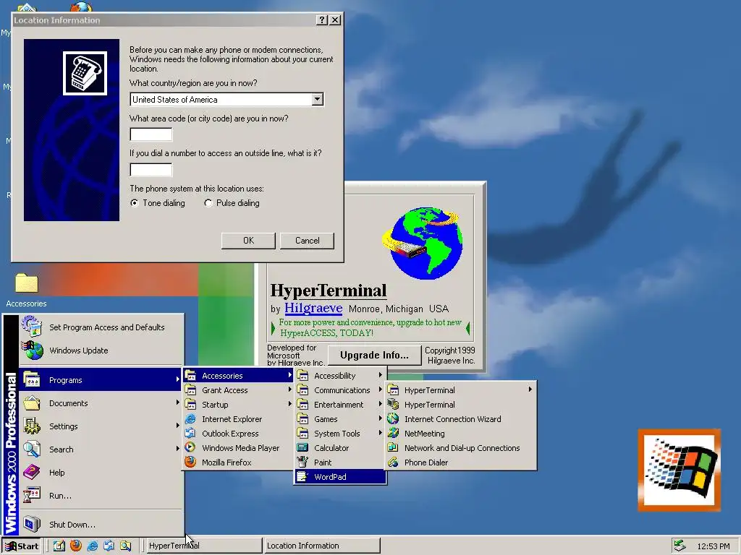This screenshot has height=555, width=741.
Task: Click OK in Location Information dialog
Action: click(248, 241)
